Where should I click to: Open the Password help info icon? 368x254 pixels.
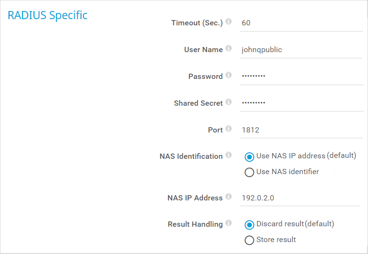pyautogui.click(x=228, y=75)
